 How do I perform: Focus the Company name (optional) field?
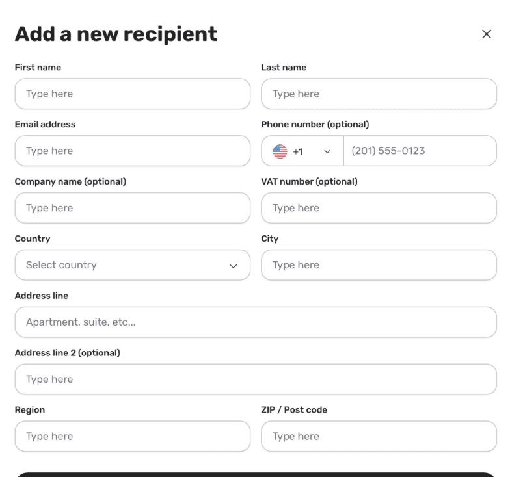pos(133,208)
